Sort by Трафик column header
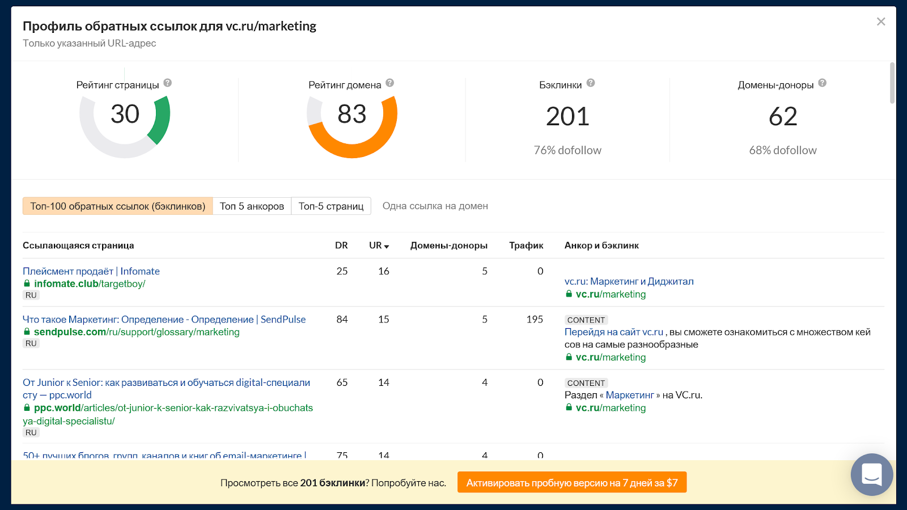 pyautogui.click(x=526, y=245)
